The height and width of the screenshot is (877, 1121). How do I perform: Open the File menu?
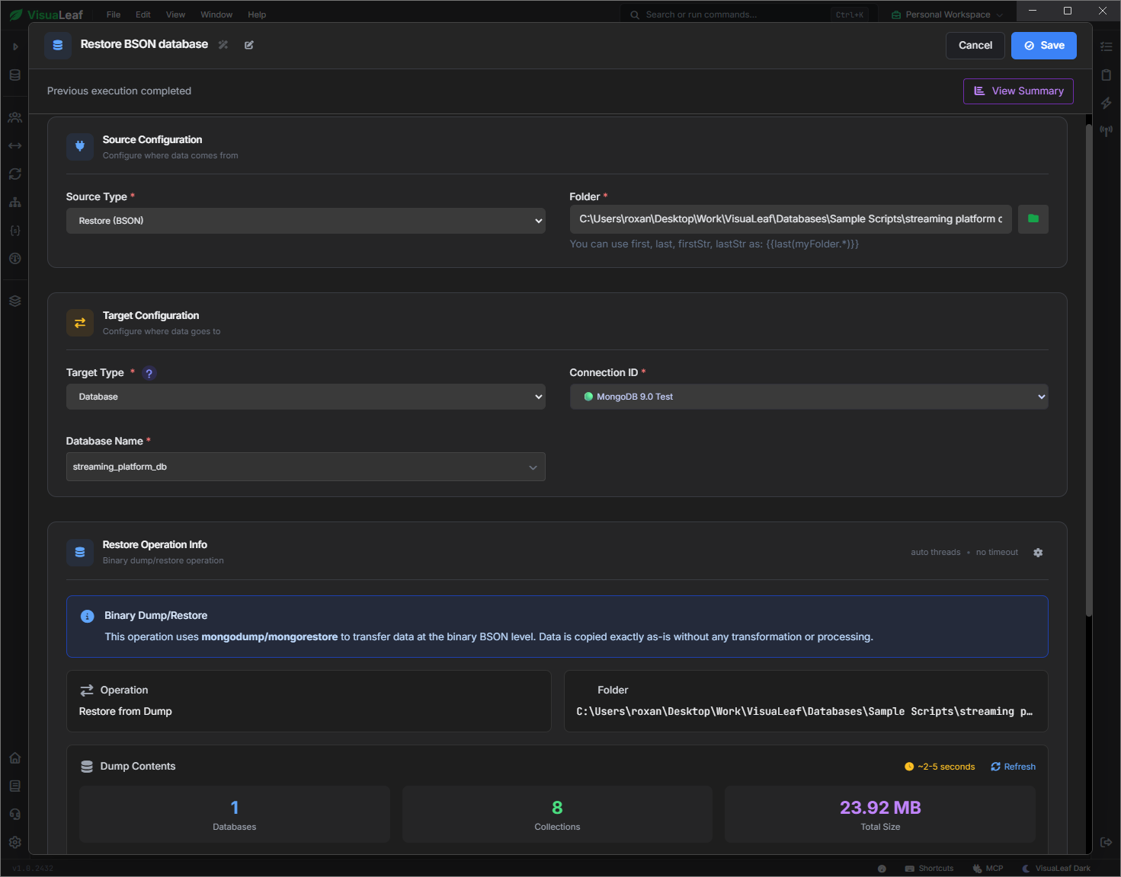114,14
